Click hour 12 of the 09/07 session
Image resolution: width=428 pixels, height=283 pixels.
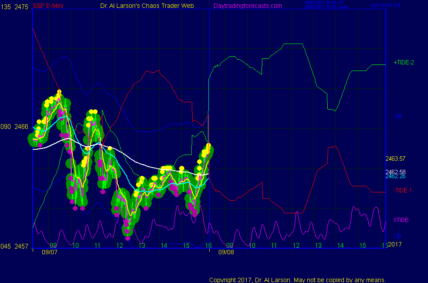point(119,246)
